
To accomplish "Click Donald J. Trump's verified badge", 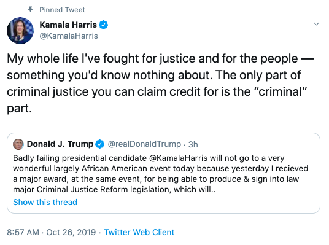I will coord(99,144).
